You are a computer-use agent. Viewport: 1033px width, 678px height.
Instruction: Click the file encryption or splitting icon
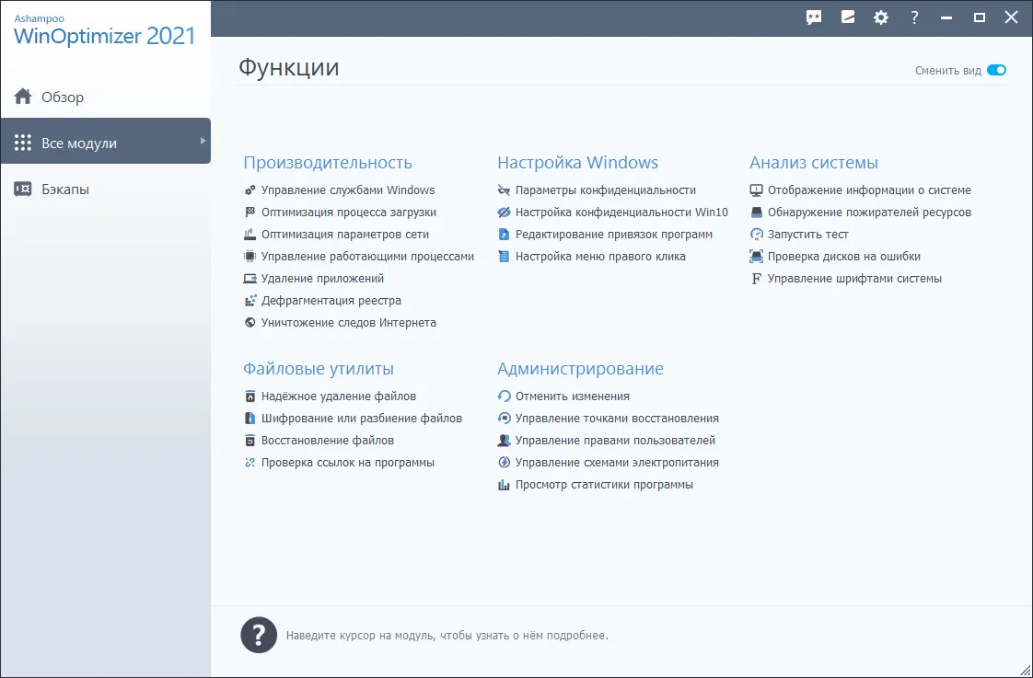point(250,418)
